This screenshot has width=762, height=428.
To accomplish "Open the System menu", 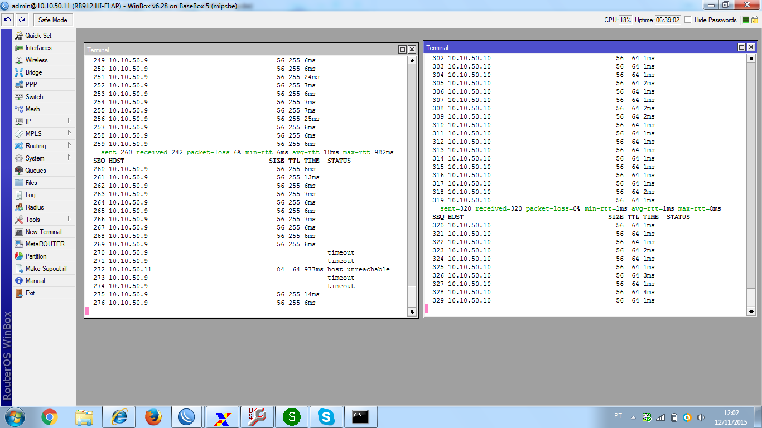I will coord(44,158).
